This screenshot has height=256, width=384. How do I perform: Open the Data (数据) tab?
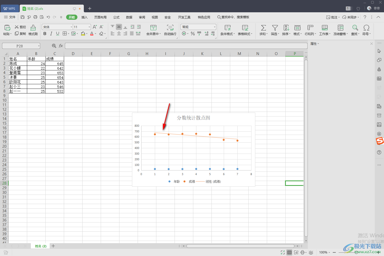(x=129, y=17)
